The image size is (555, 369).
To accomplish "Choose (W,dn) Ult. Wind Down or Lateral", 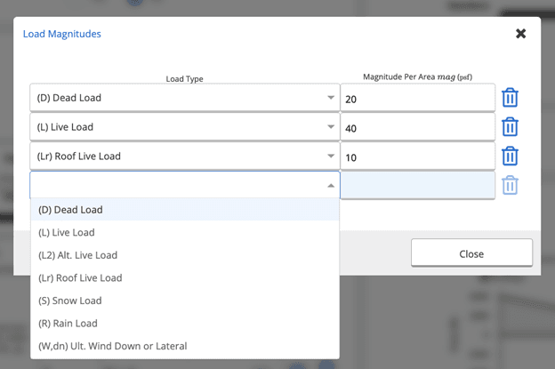I will [185, 346].
